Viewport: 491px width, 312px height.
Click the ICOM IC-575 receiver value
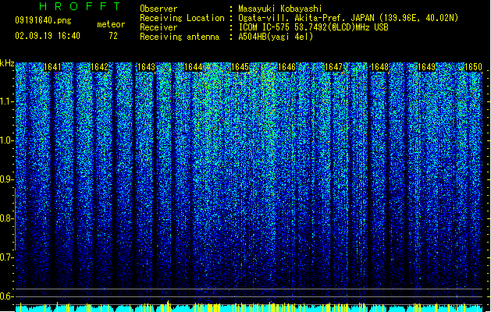click(x=313, y=27)
